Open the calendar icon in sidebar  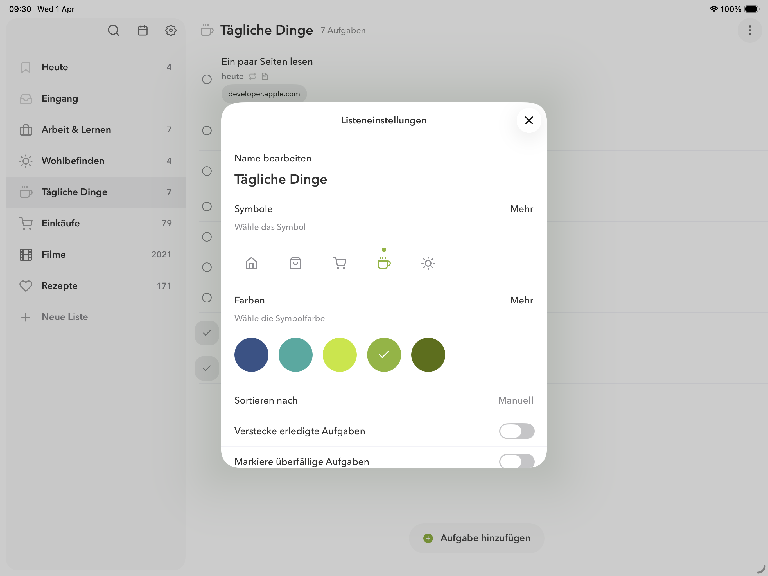pyautogui.click(x=143, y=31)
